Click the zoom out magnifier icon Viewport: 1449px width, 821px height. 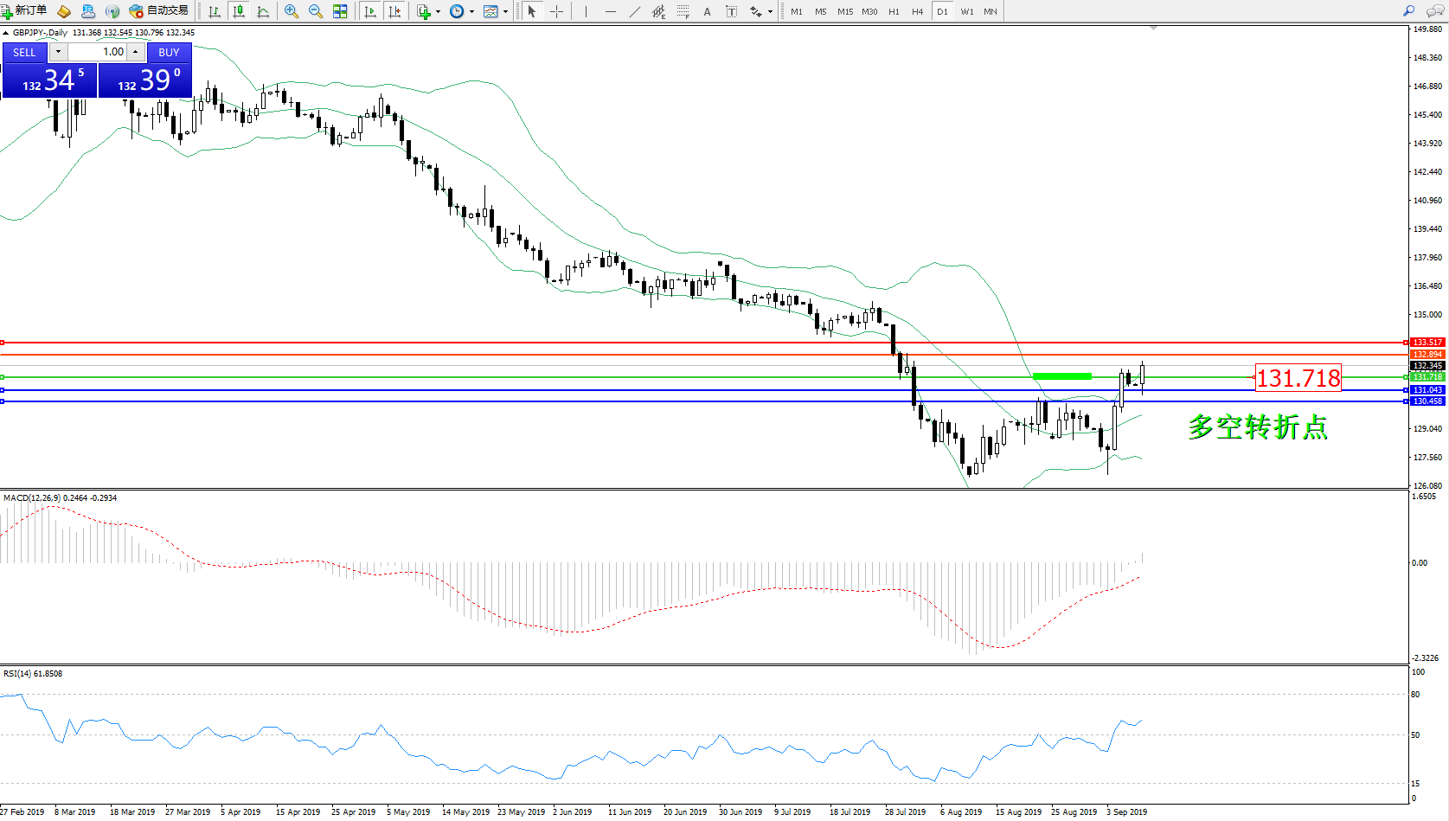pyautogui.click(x=316, y=11)
